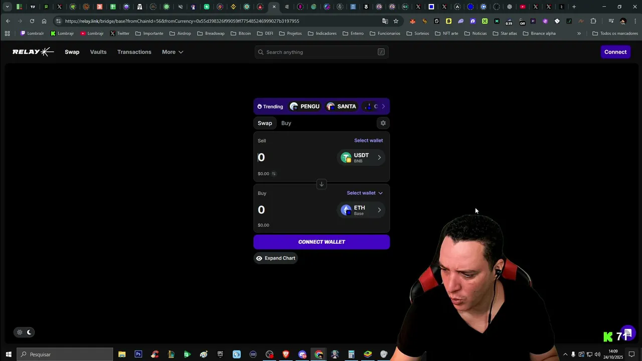This screenshot has height=361, width=642.
Task: Bookmark this page with star icon
Action: pos(396,21)
